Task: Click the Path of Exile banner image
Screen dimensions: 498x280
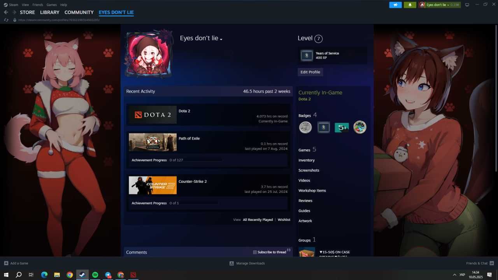Action: (x=153, y=142)
